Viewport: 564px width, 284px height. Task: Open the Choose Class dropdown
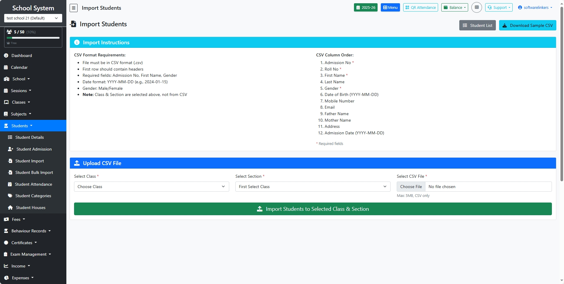151,187
